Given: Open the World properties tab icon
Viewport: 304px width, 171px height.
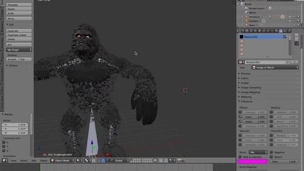Looking at the screenshot, I should click(x=256, y=31).
